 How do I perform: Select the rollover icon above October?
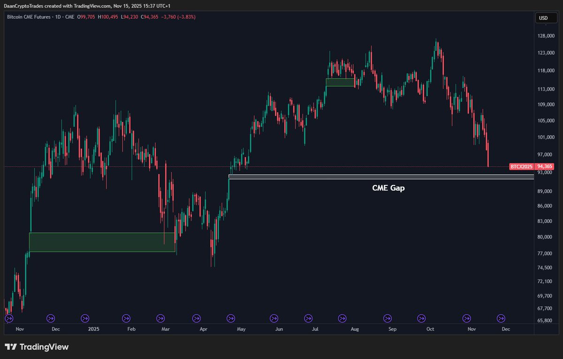click(x=422, y=318)
